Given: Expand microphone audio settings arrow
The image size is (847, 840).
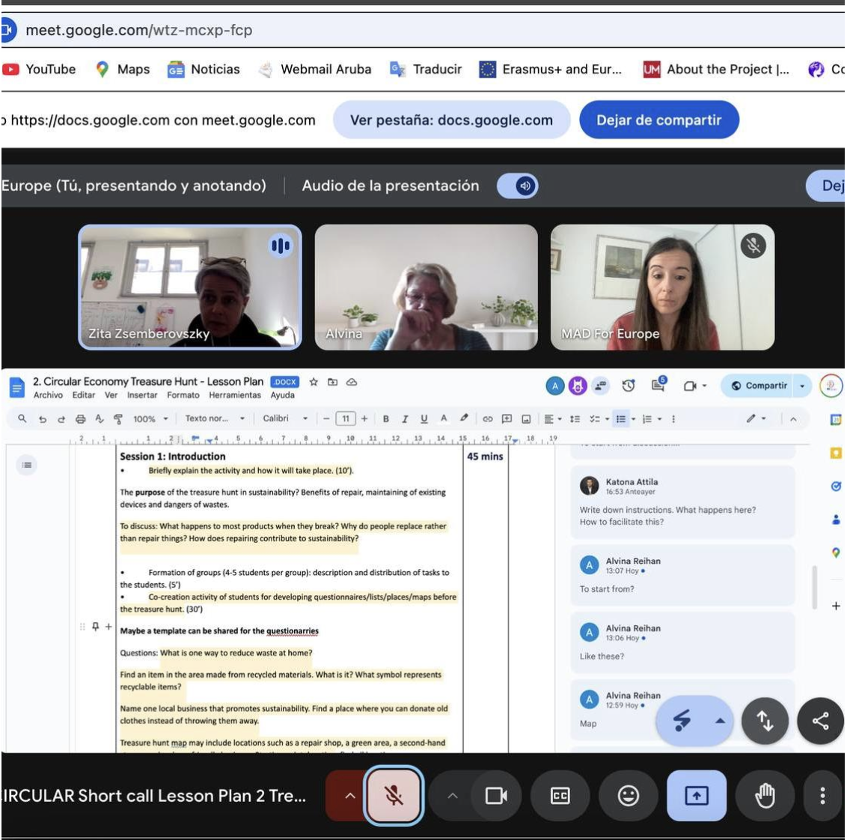Looking at the screenshot, I should pyautogui.click(x=349, y=796).
